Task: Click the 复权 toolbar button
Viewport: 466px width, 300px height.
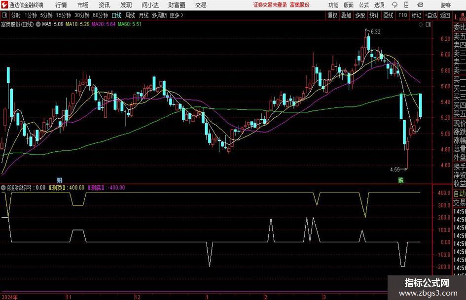Action: pos(332,15)
